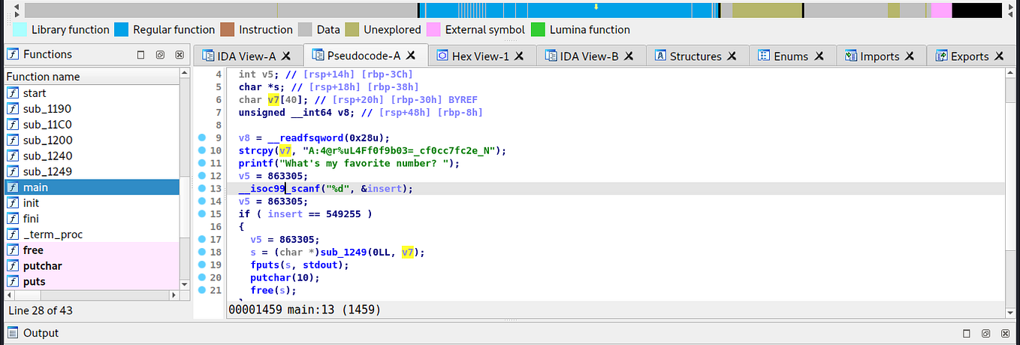Float the Functions panel
Screen dimensions: 1020x345
159,55
